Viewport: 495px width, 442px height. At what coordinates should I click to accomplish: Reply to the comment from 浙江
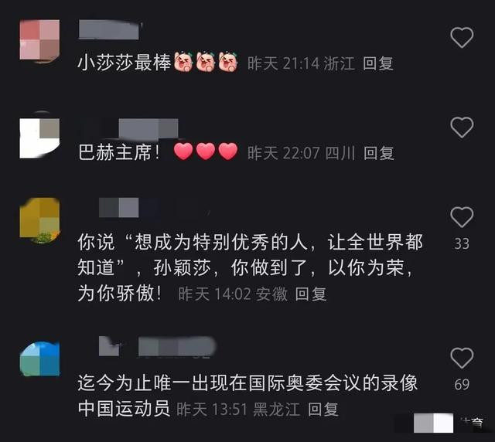pyautogui.click(x=378, y=63)
